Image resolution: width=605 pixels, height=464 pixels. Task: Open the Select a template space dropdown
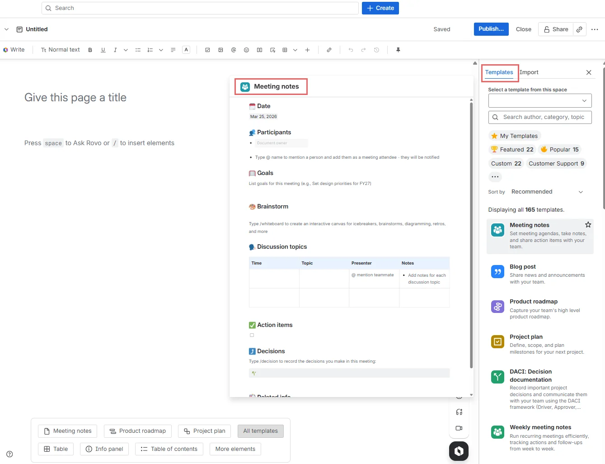539,100
